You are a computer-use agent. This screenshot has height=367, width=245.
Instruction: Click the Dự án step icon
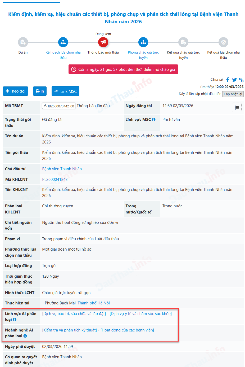click(23, 42)
